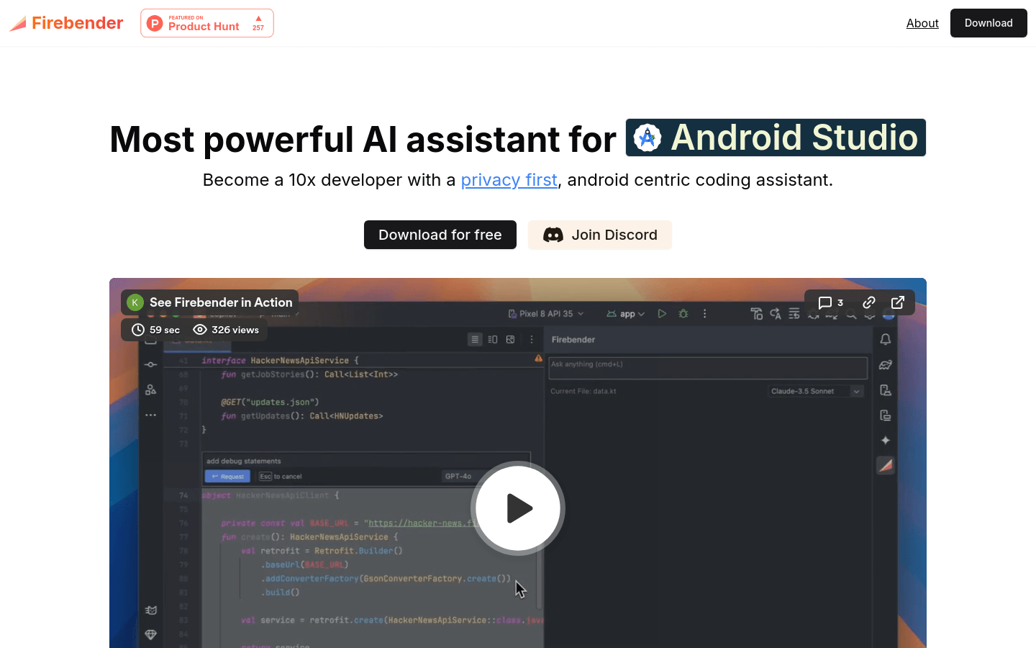Open video in new window icon
Image resolution: width=1036 pixels, height=648 pixels.
pos(898,302)
